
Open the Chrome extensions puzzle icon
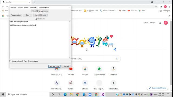(161, 7)
